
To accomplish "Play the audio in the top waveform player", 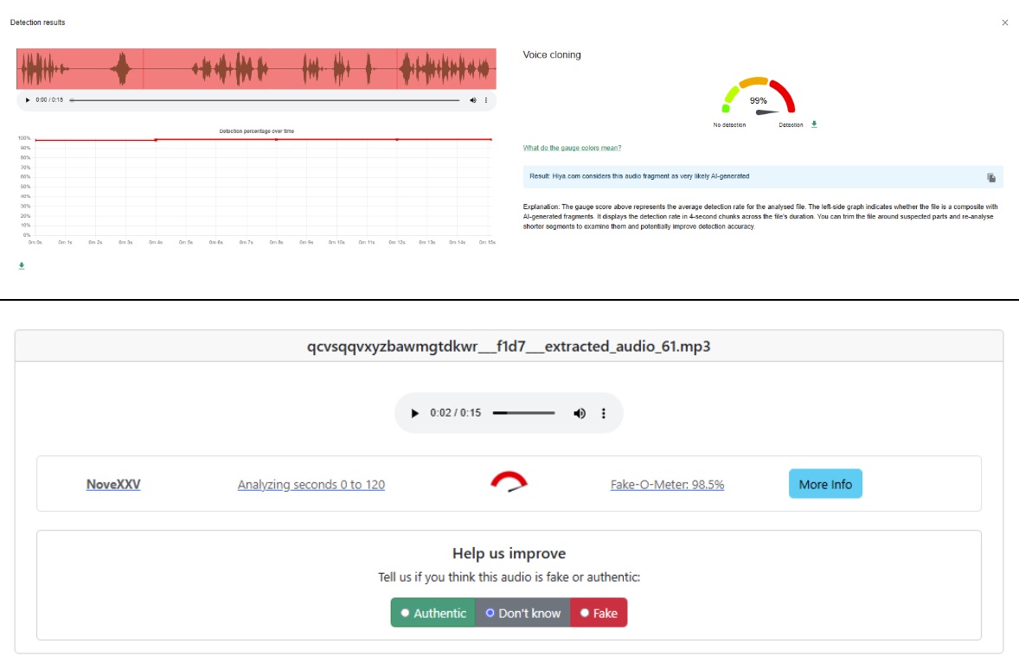I will [27, 100].
